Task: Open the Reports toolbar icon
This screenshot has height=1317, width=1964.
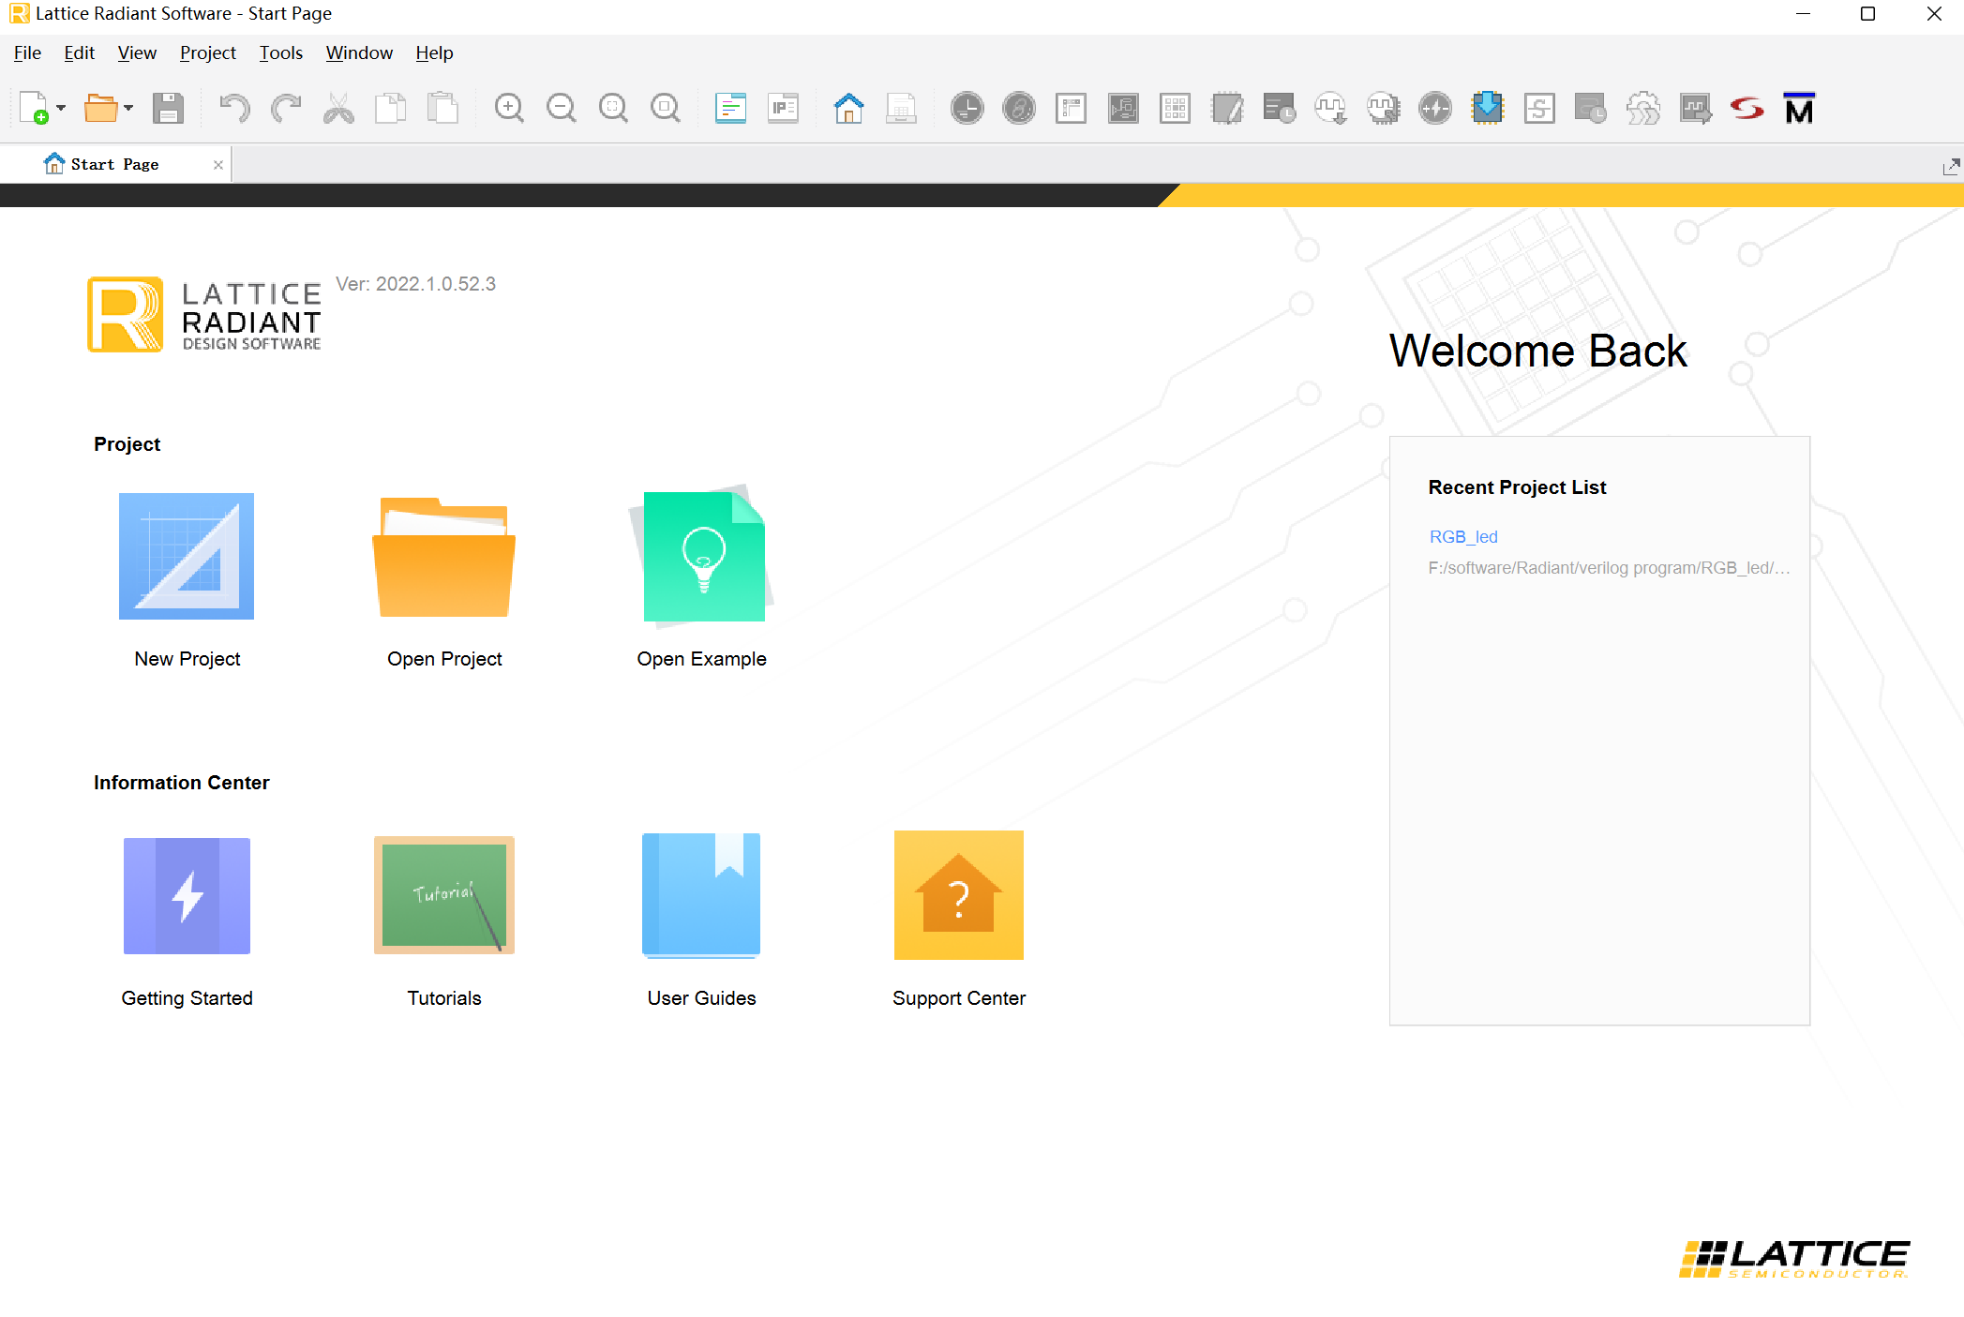Action: [901, 109]
